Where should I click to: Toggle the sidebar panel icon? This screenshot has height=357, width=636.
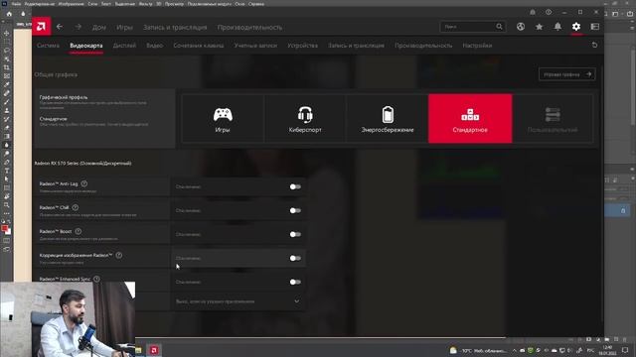(x=594, y=27)
